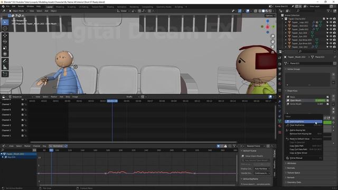338x190 pixels.
Task: Toggle the Channel 6 checkbox in sequencer
Action: pos(22,110)
